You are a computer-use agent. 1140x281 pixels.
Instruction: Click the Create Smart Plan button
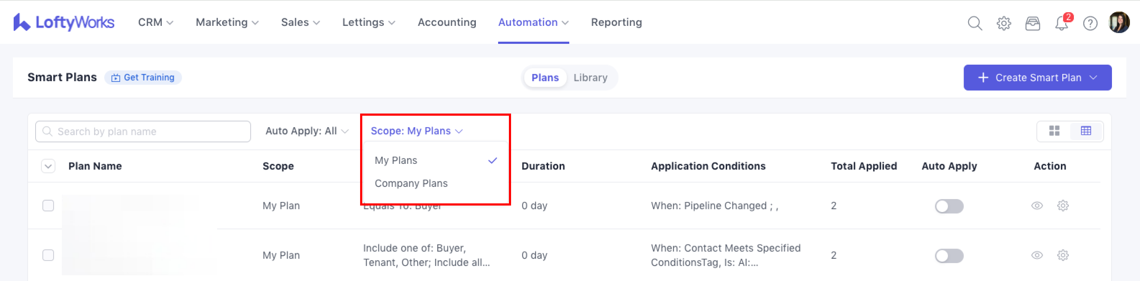[x=1037, y=78]
